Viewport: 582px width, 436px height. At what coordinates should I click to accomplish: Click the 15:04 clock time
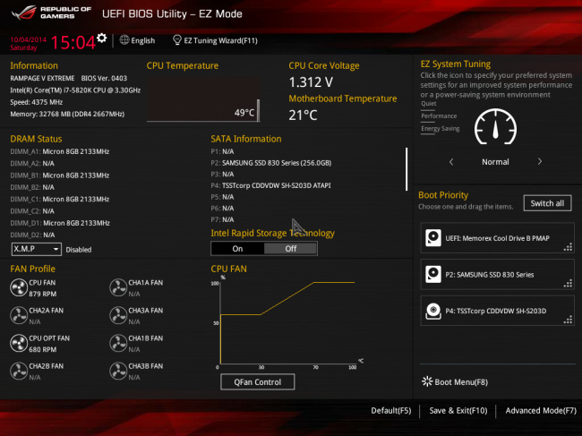pyautogui.click(x=73, y=42)
